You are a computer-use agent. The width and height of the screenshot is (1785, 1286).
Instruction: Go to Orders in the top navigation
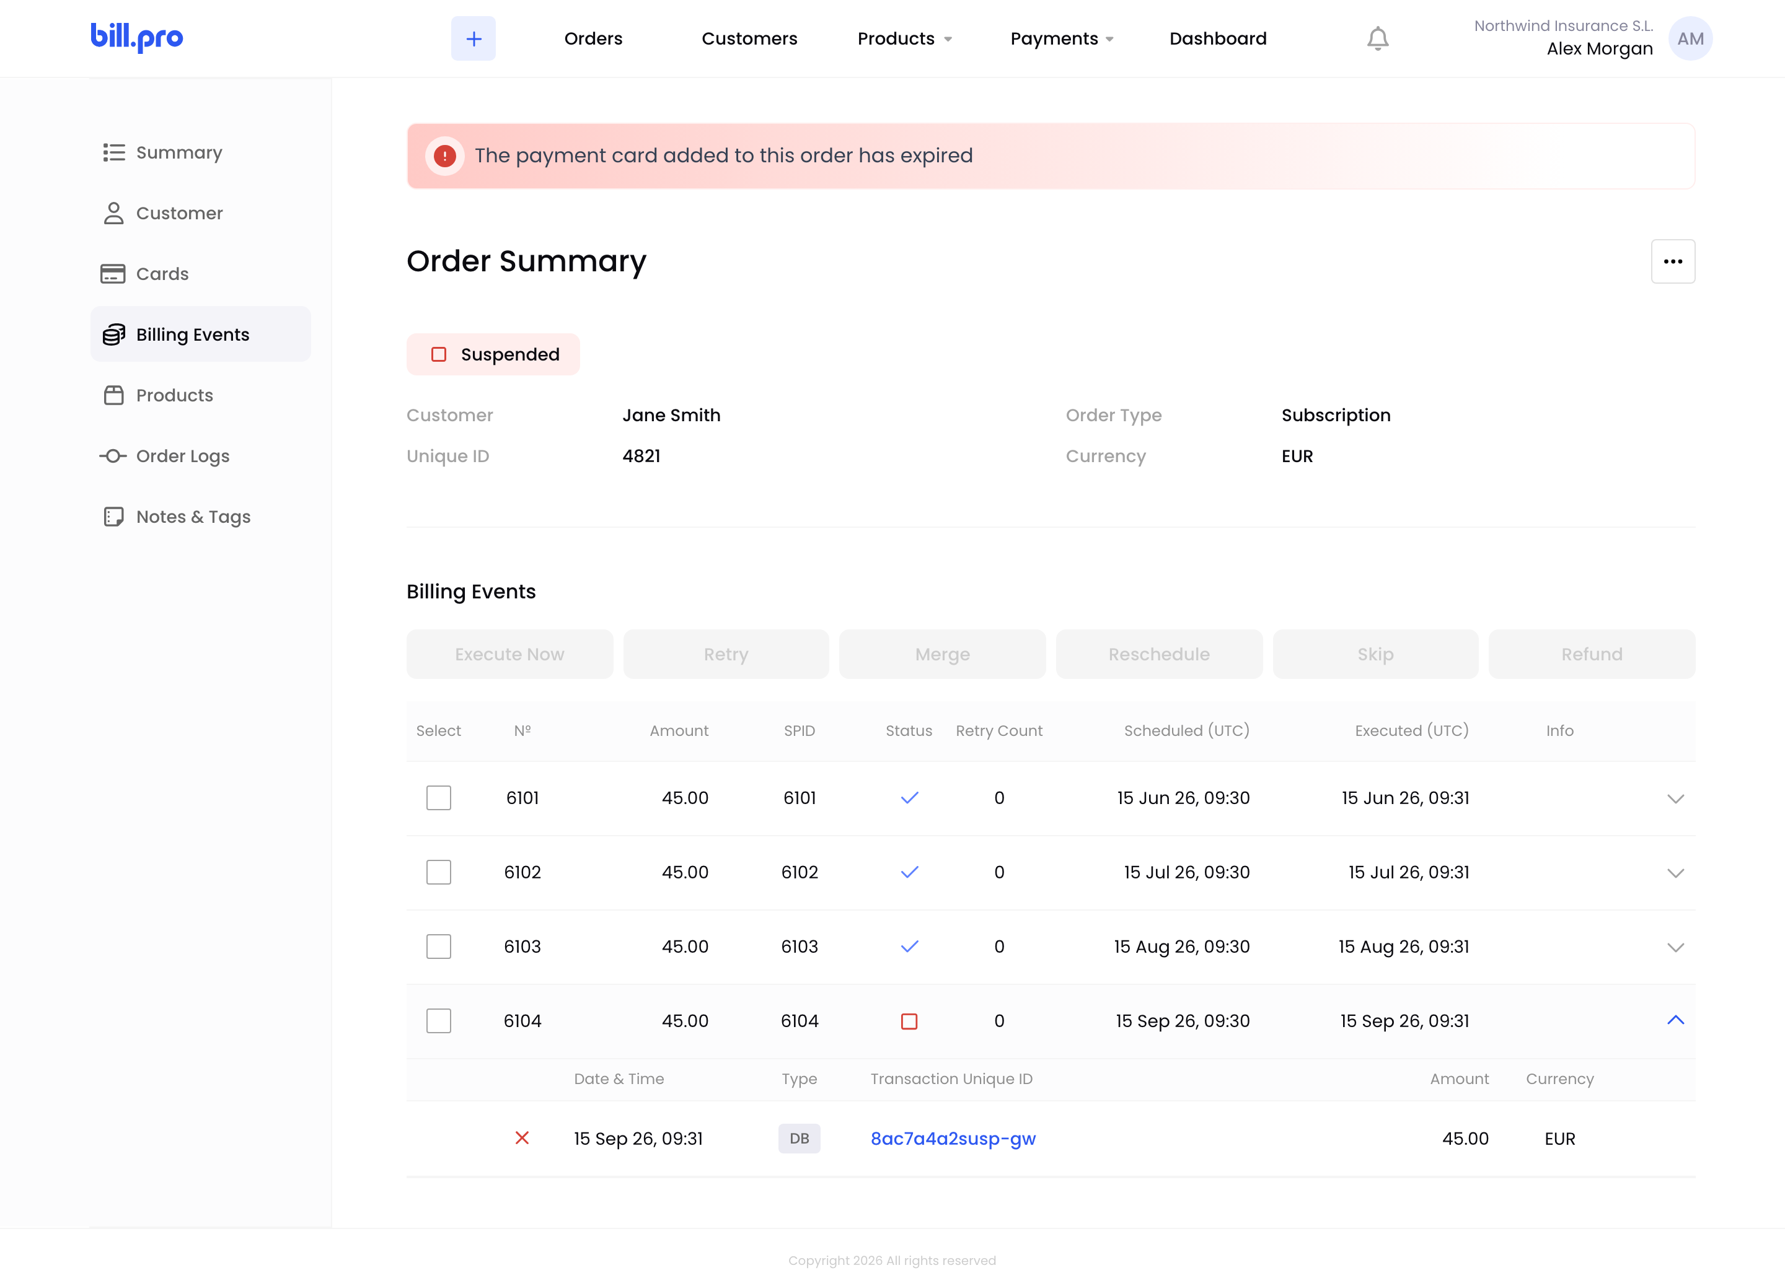[x=593, y=38]
